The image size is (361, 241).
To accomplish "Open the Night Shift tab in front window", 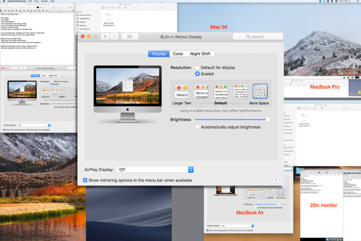I will (200, 54).
